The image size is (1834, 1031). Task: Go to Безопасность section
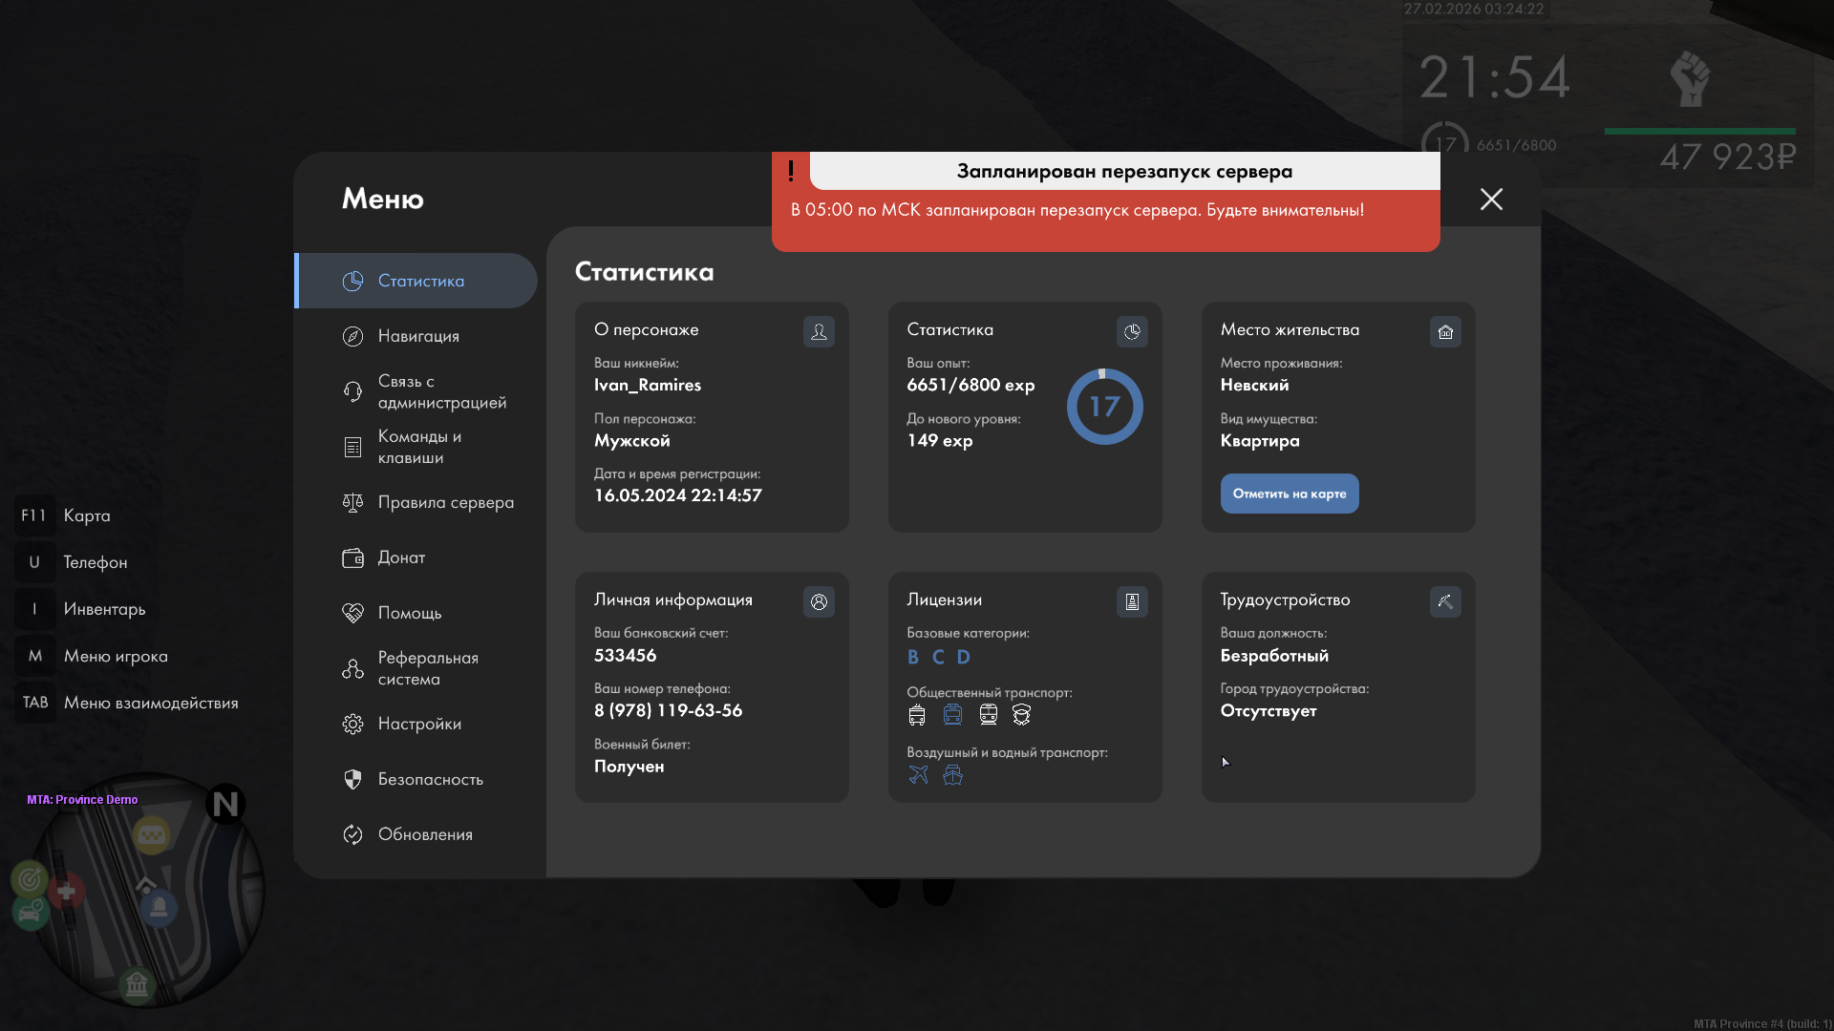[x=430, y=779]
